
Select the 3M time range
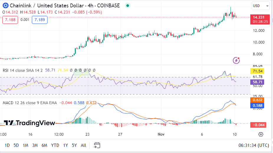coord(35,145)
